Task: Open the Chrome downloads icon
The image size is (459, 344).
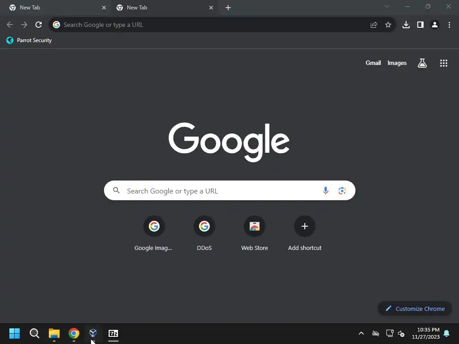Action: pos(406,25)
